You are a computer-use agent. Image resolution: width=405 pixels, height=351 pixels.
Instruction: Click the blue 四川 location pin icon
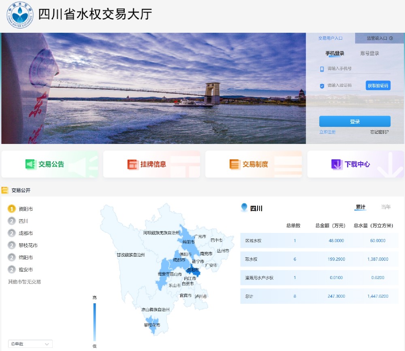click(x=244, y=207)
